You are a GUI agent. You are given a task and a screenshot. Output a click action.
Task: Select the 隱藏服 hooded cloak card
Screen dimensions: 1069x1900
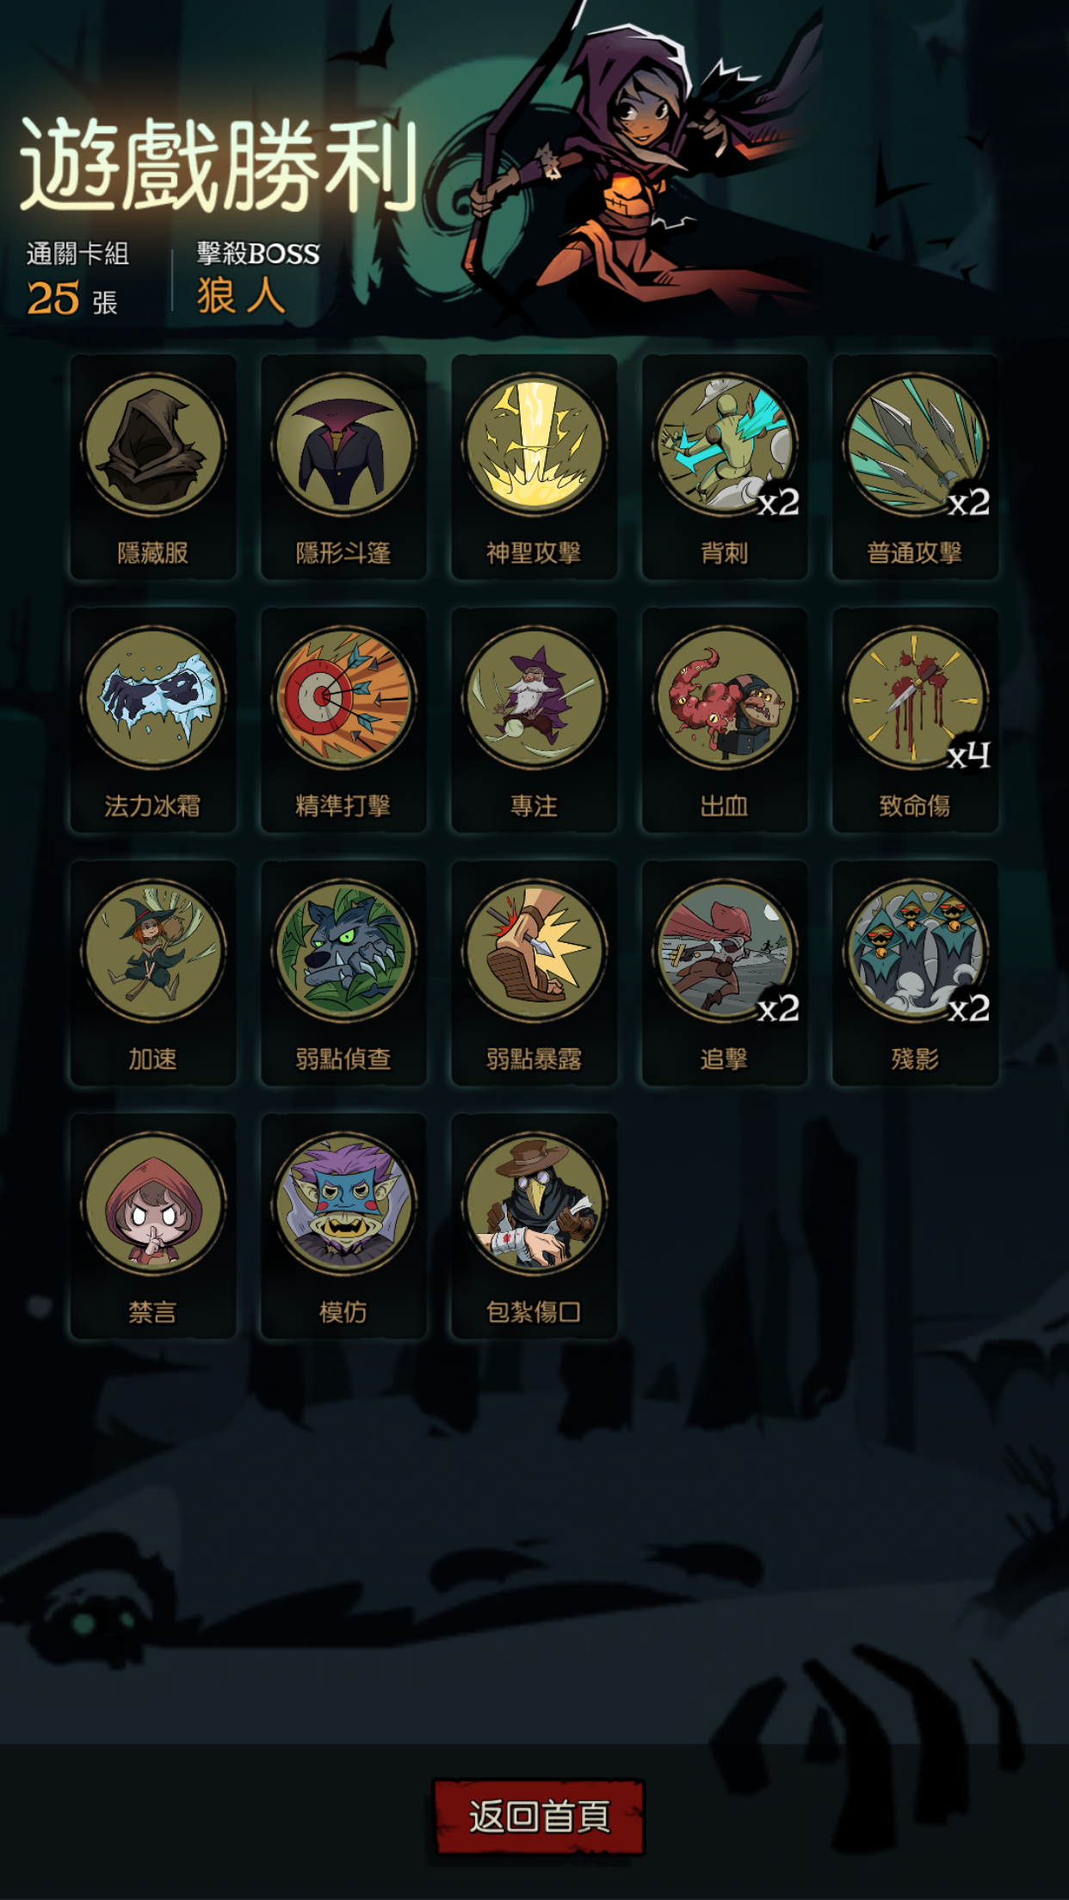153,466
